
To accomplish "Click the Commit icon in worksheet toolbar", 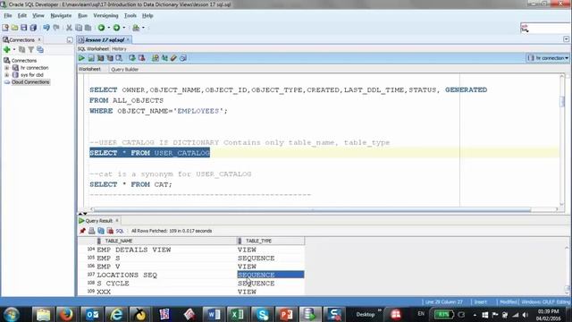I will (132, 58).
